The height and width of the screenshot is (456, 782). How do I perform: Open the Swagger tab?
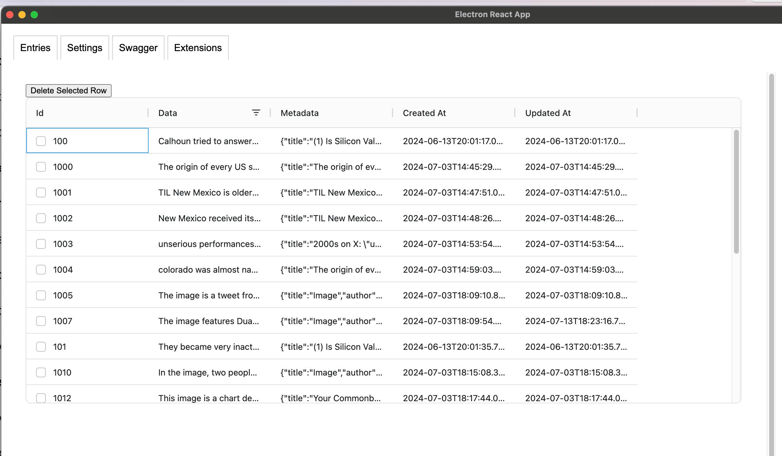138,48
